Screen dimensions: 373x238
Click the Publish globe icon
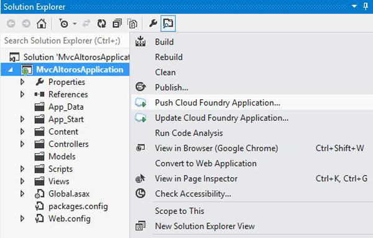coord(140,87)
